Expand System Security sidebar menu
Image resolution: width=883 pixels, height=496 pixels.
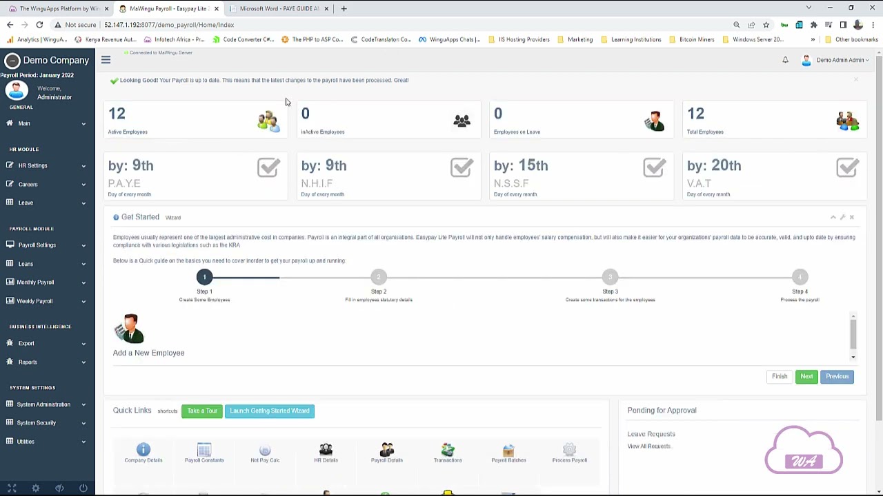pyautogui.click(x=47, y=423)
